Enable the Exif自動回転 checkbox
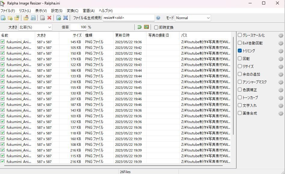 tap(240, 43)
